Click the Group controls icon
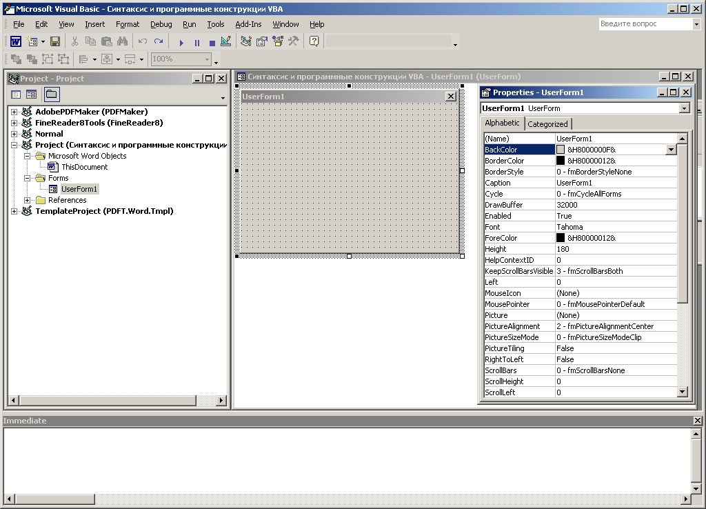Viewport: 706px width, 509px height. click(x=48, y=59)
